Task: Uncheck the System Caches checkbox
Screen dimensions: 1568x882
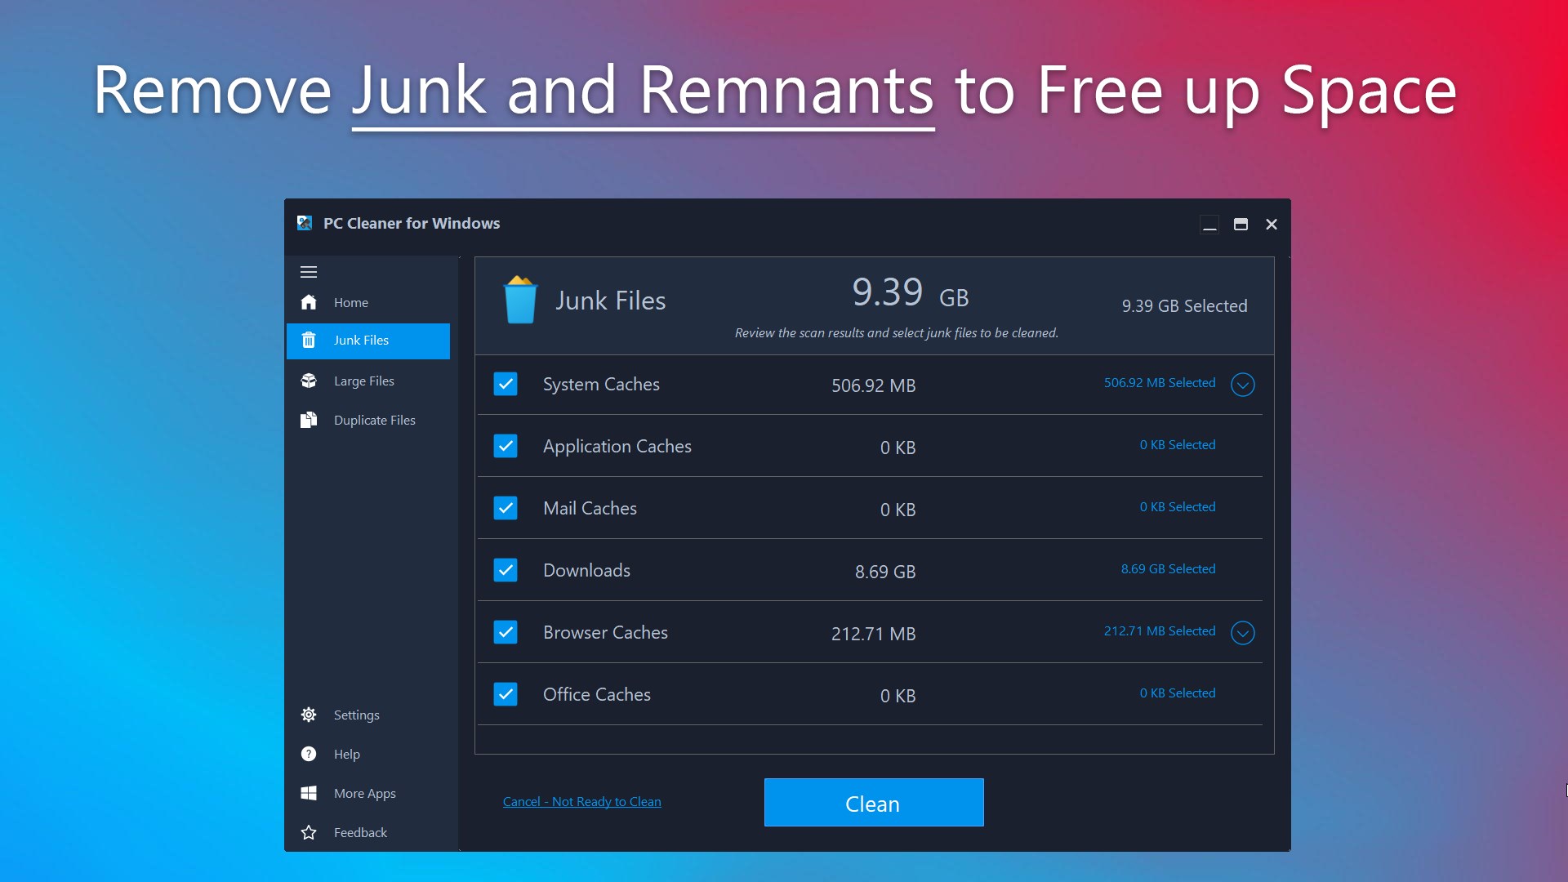Action: click(x=506, y=384)
